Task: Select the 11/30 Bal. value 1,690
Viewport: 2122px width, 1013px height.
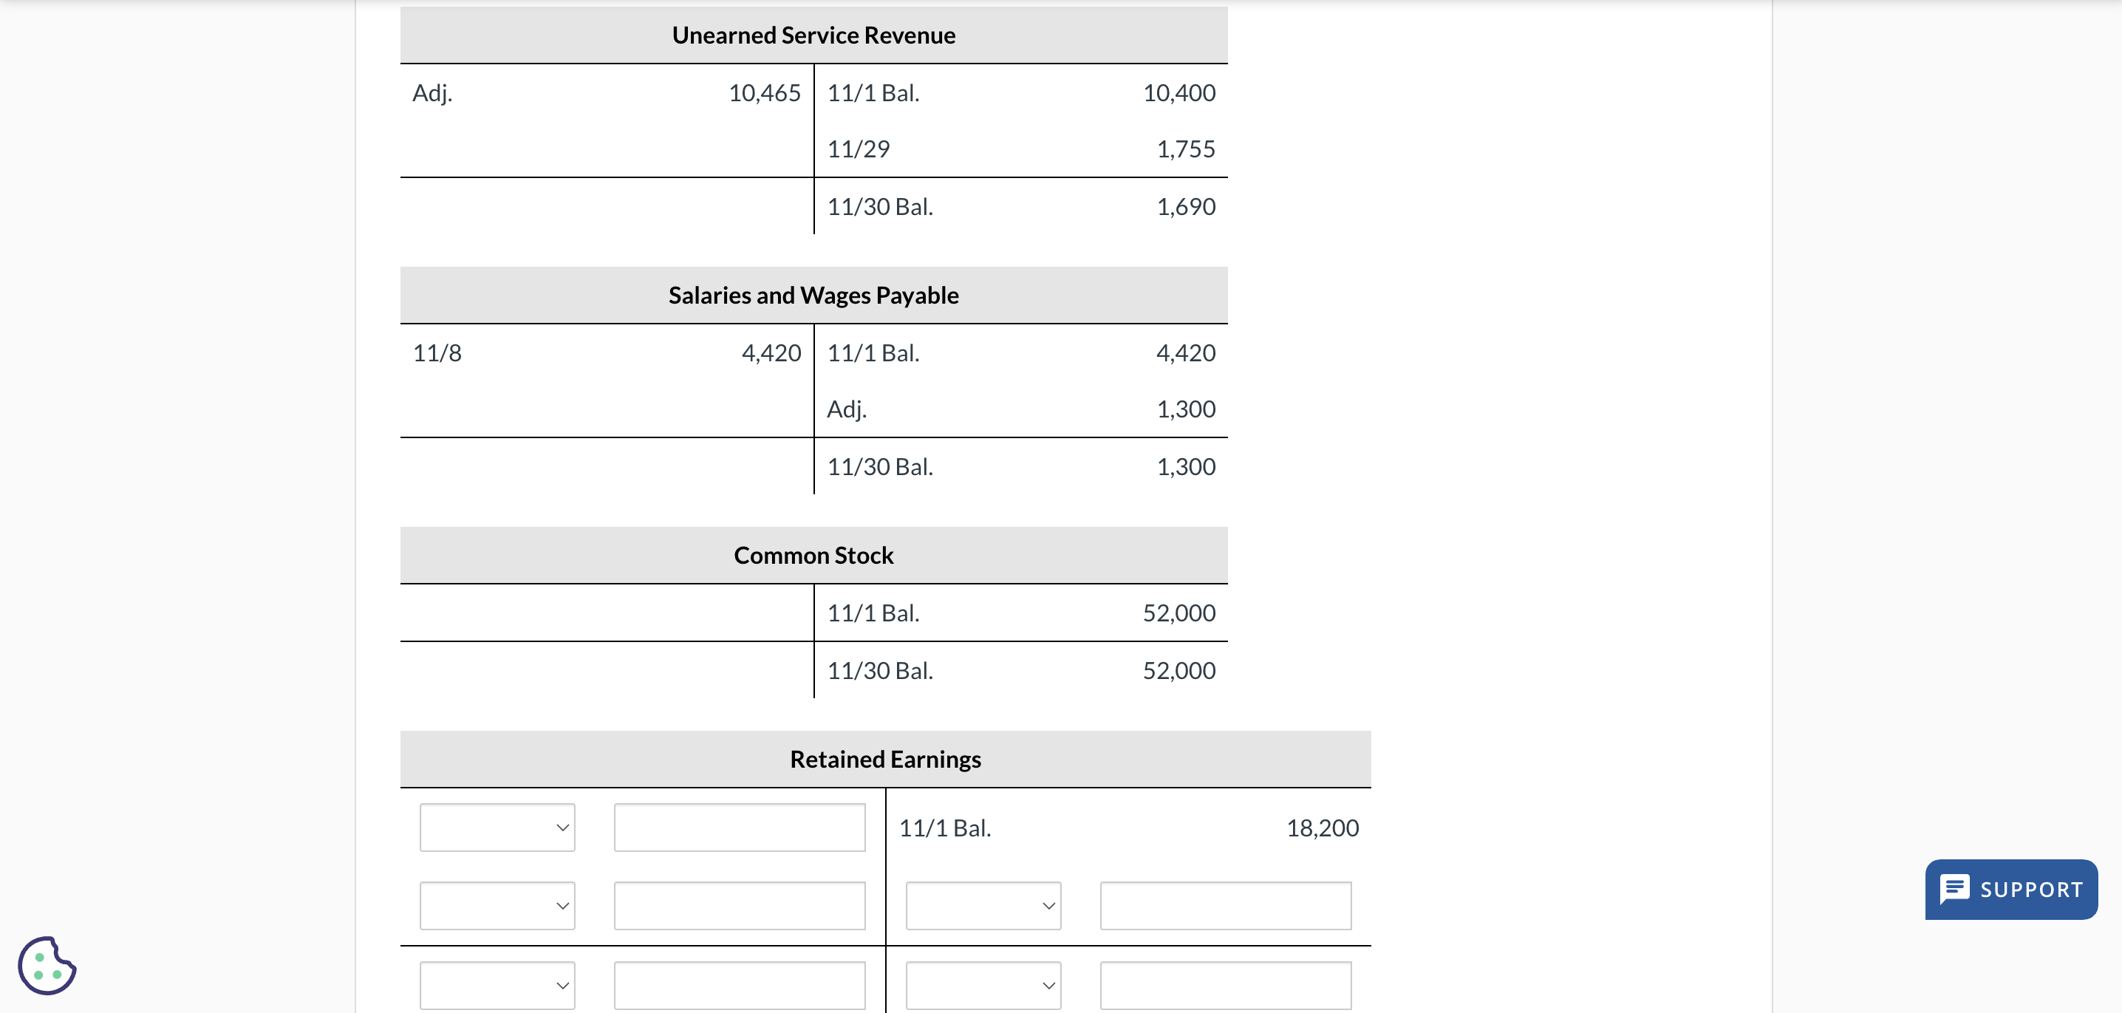Action: [x=1186, y=206]
